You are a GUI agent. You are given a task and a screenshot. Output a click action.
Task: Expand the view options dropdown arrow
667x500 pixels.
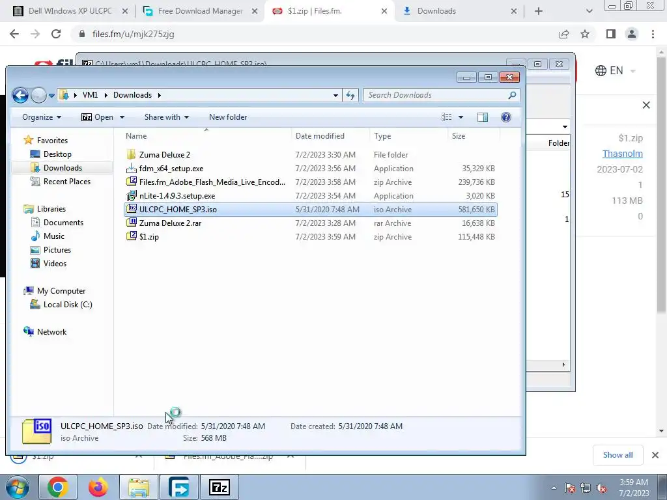click(461, 117)
